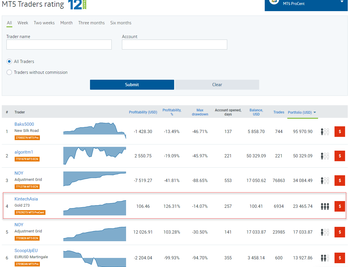
Task: Sort table by Max drawdown column
Action: point(200,112)
